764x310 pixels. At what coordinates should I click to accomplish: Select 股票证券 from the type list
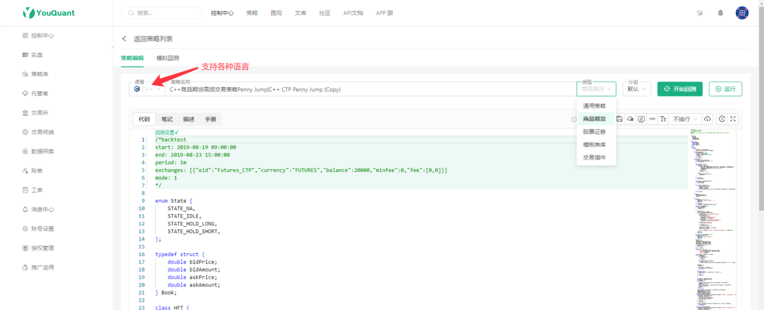(x=595, y=132)
